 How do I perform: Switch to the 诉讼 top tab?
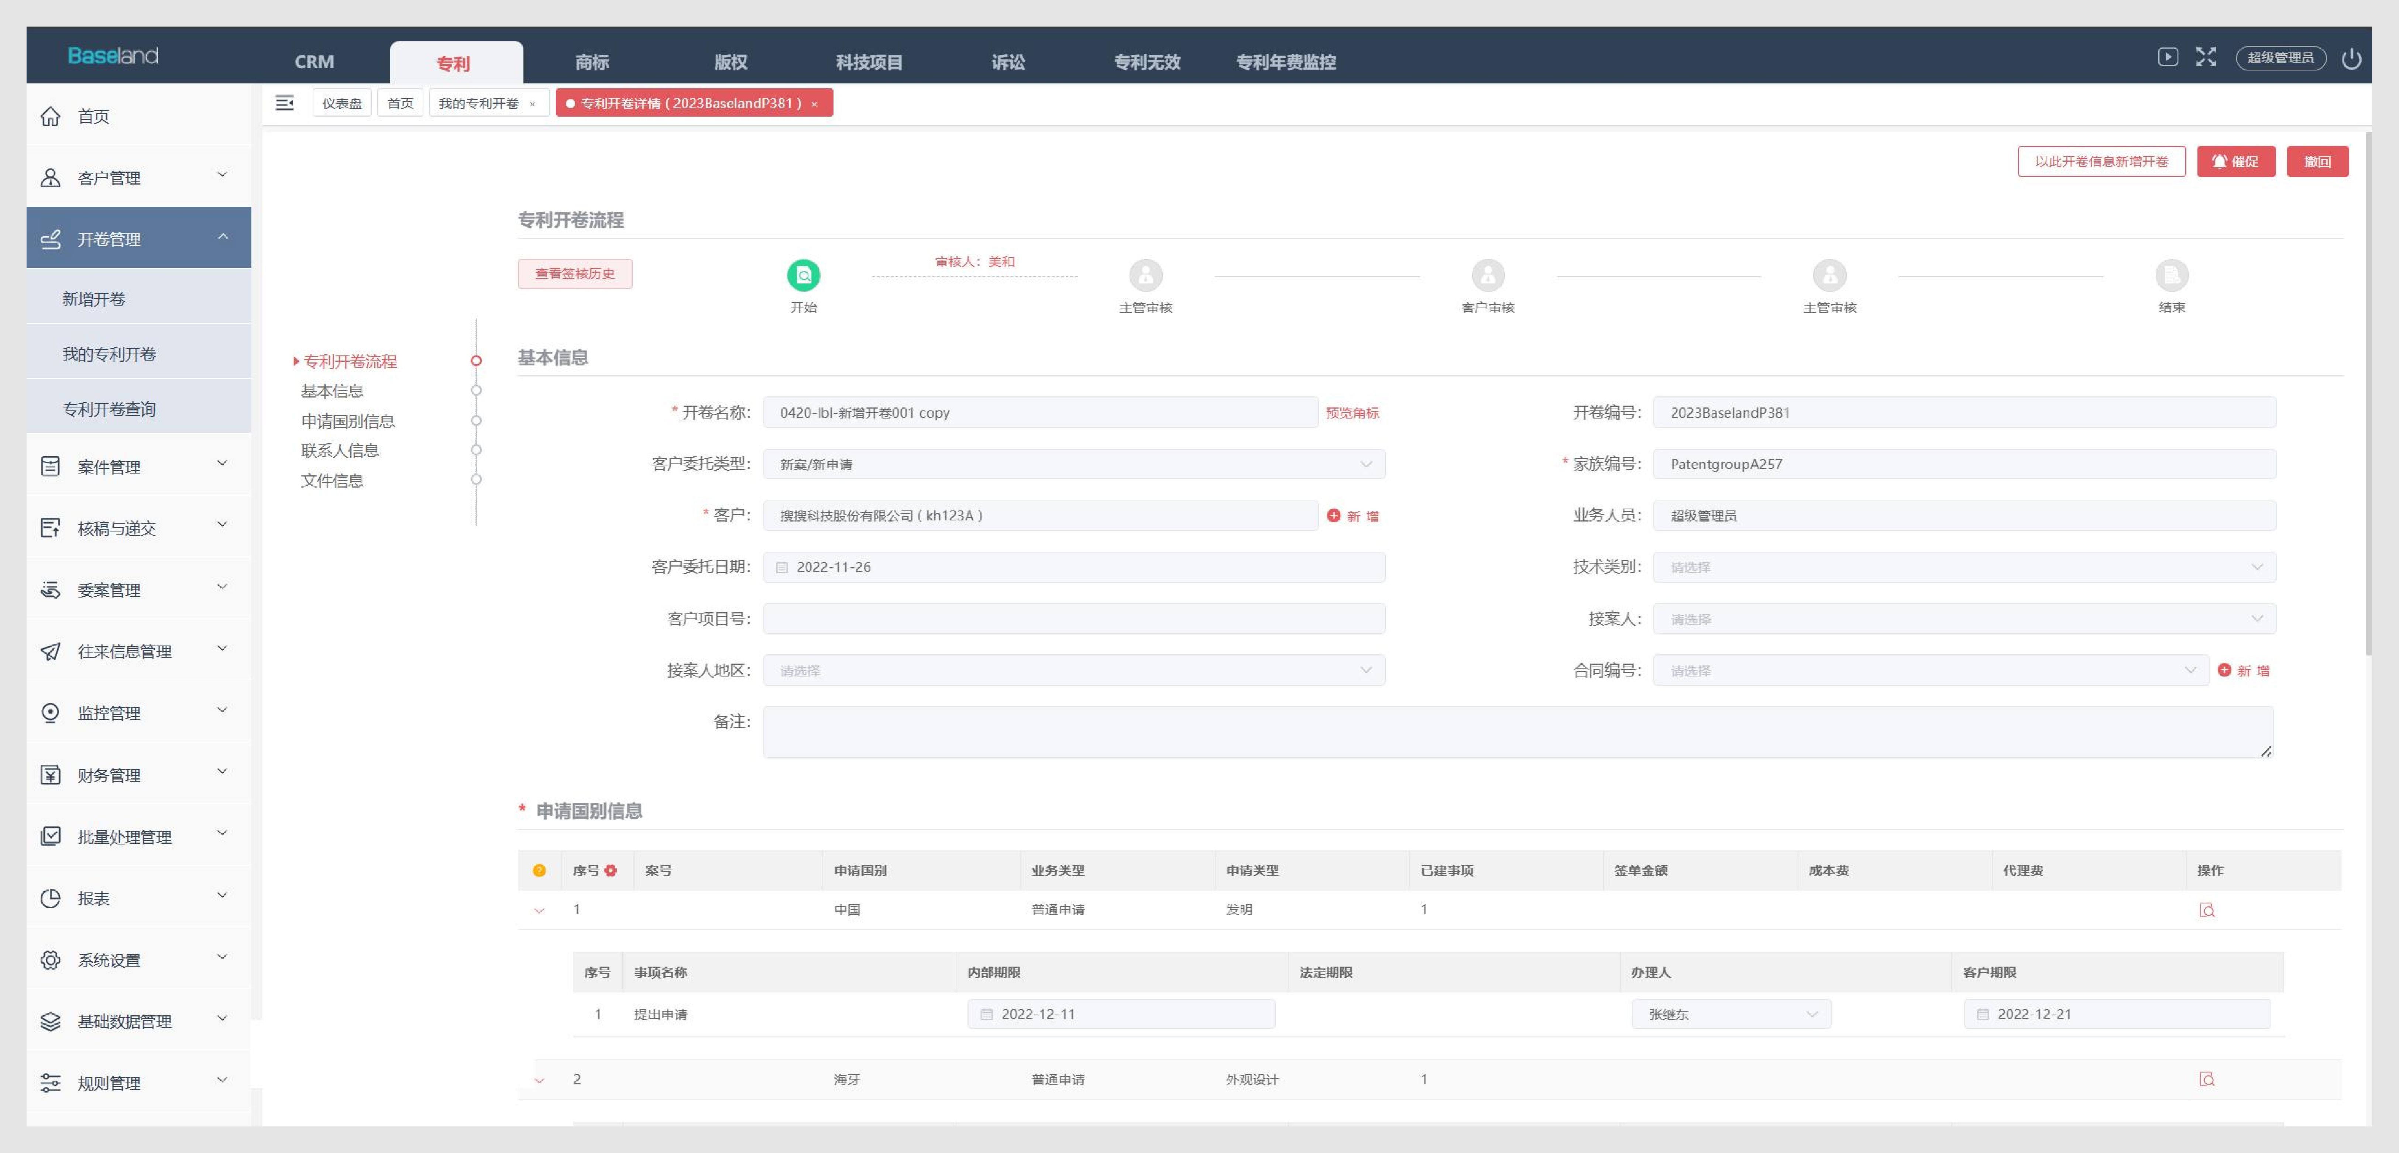[x=1008, y=62]
